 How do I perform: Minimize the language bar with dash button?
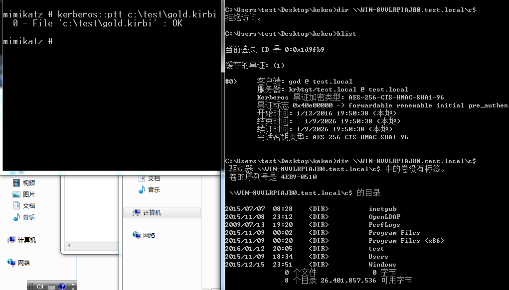tap(73, 284)
